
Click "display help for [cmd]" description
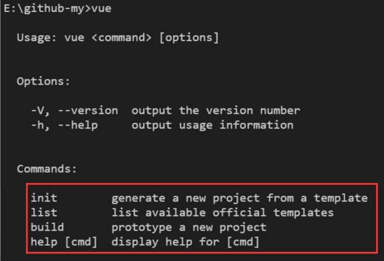point(185,241)
